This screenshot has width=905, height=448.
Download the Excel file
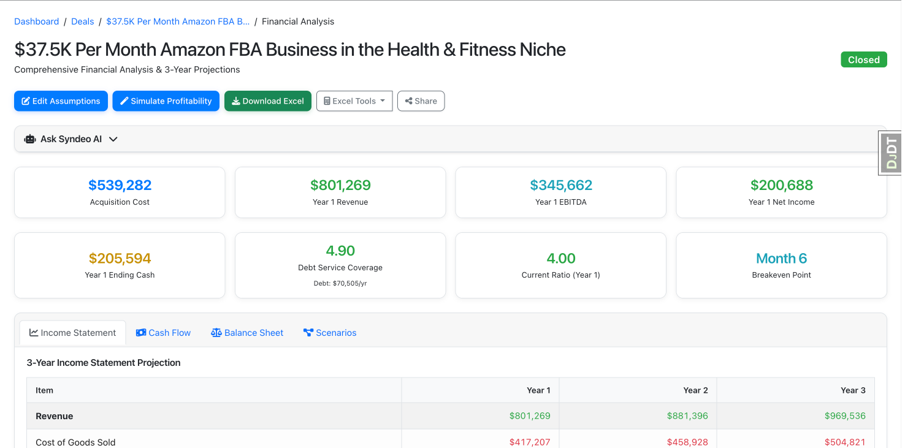268,101
